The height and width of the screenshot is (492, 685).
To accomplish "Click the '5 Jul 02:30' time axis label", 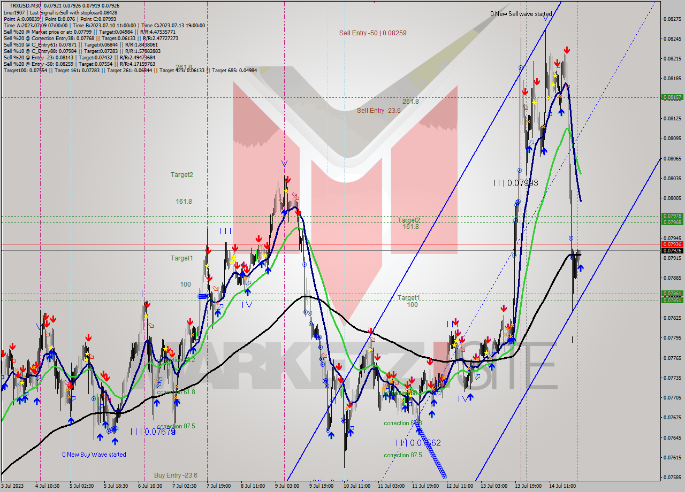I will click(81, 486).
